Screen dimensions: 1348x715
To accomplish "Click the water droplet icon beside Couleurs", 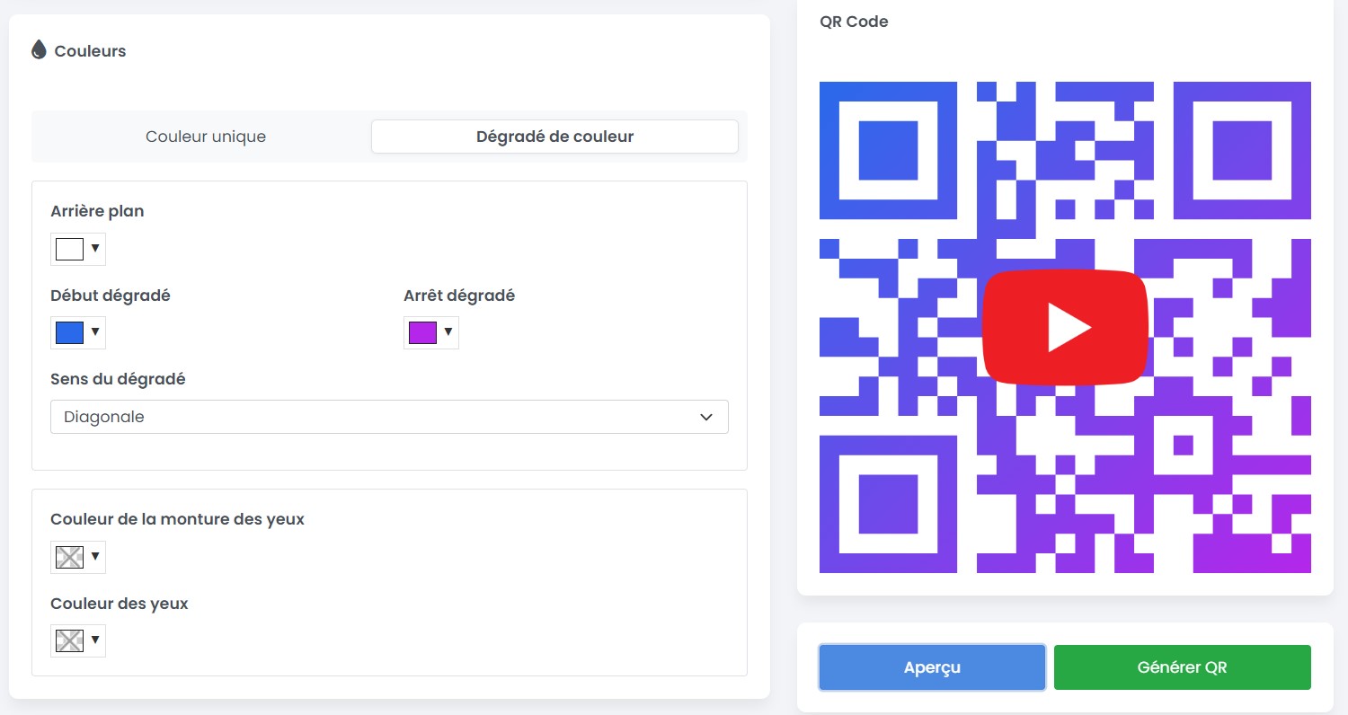I will (x=39, y=50).
